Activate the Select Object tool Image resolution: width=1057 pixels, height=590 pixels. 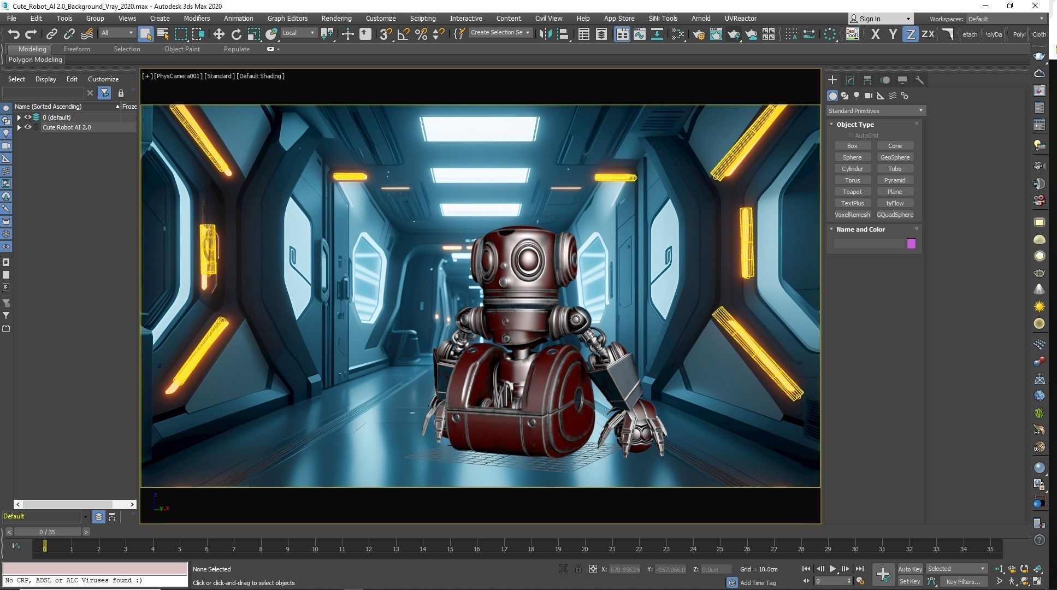[145, 34]
